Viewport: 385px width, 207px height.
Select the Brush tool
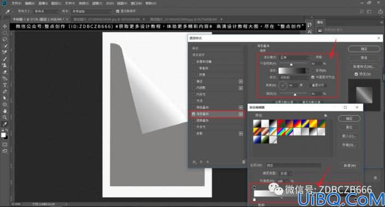point(5,59)
